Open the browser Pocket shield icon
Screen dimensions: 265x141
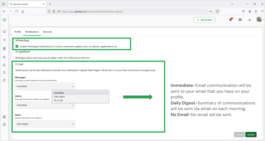243,11
